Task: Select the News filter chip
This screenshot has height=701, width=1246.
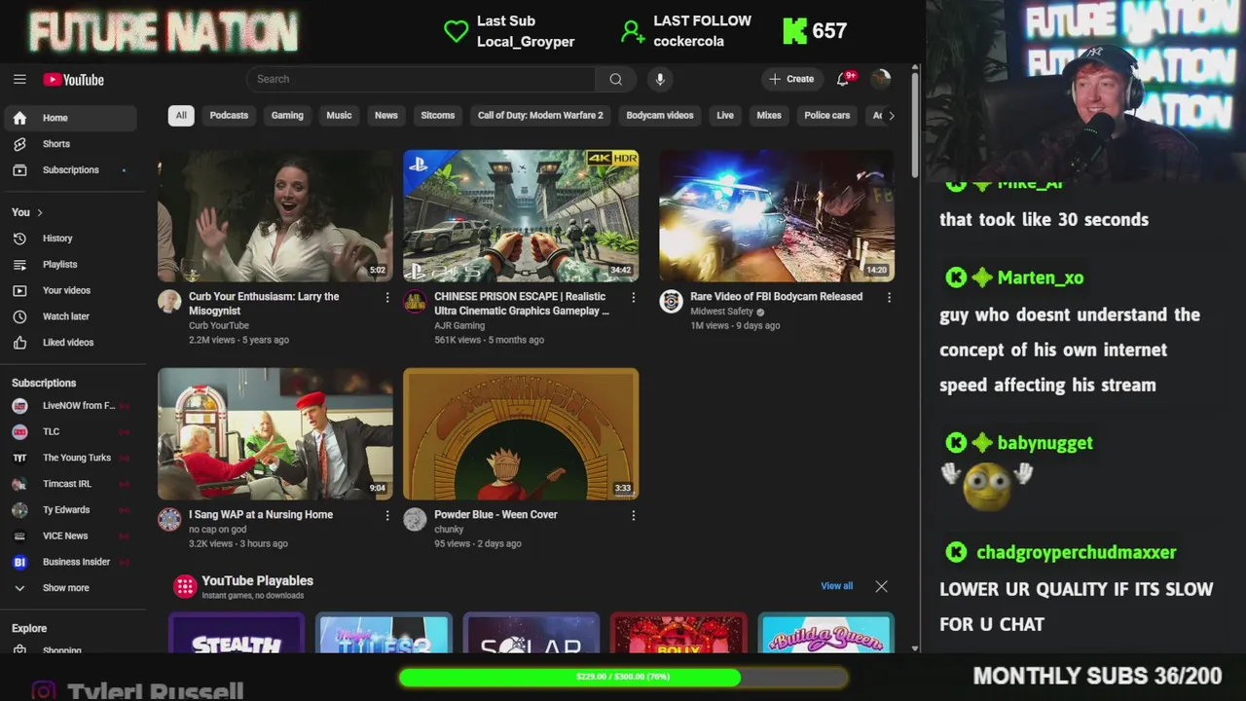Action: pyautogui.click(x=386, y=115)
